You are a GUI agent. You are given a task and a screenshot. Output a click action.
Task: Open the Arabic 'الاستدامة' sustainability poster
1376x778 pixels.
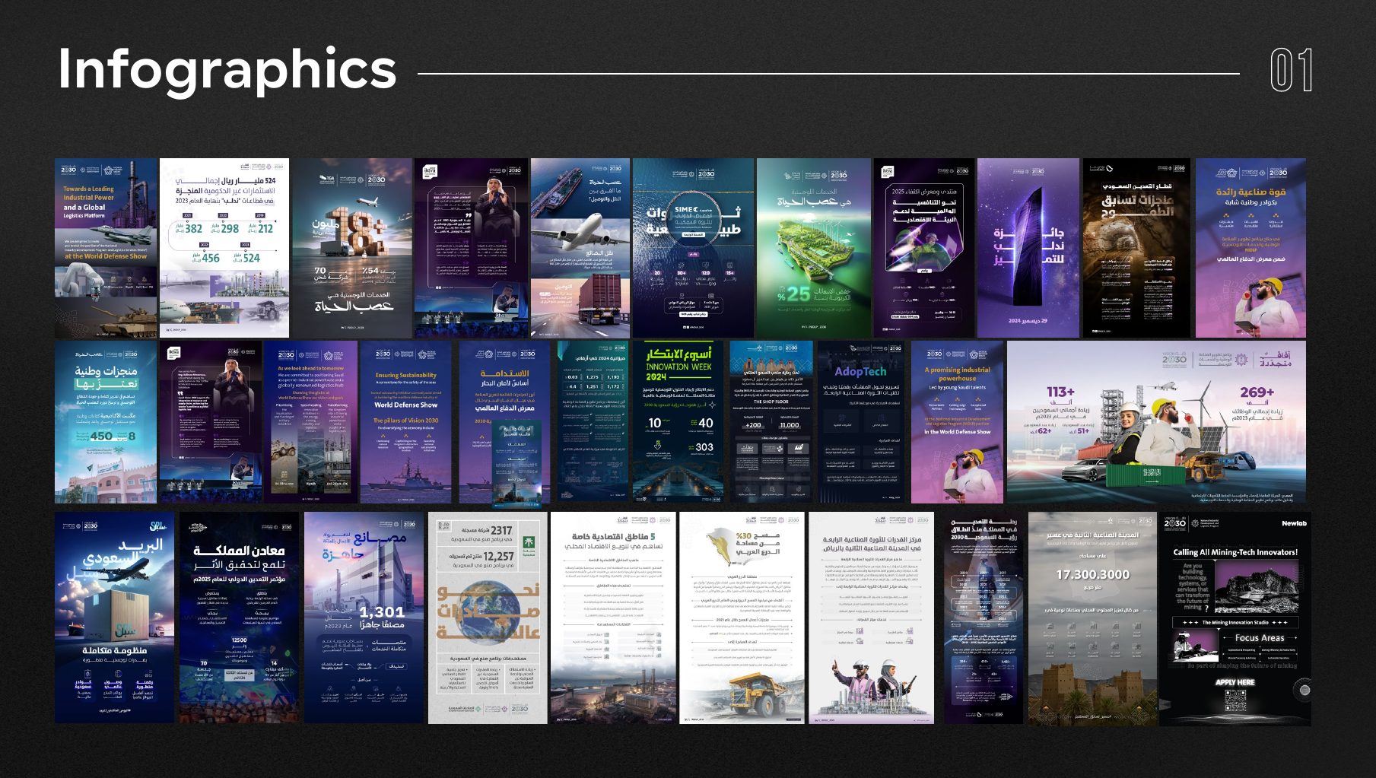click(x=504, y=422)
